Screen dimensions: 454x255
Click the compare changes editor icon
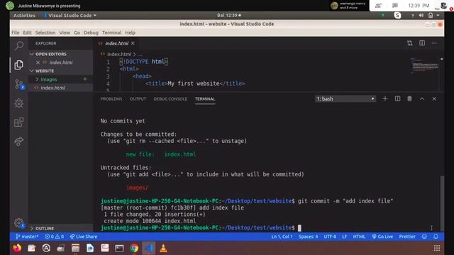(410, 43)
